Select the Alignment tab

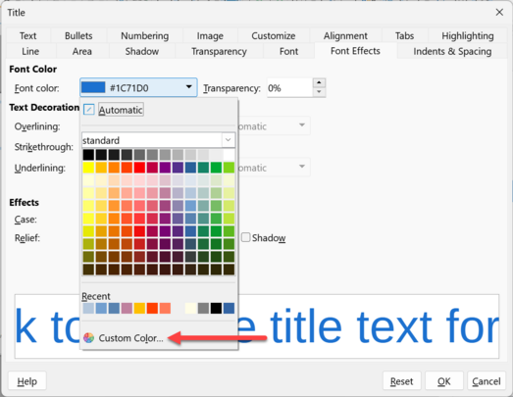pyautogui.click(x=345, y=35)
